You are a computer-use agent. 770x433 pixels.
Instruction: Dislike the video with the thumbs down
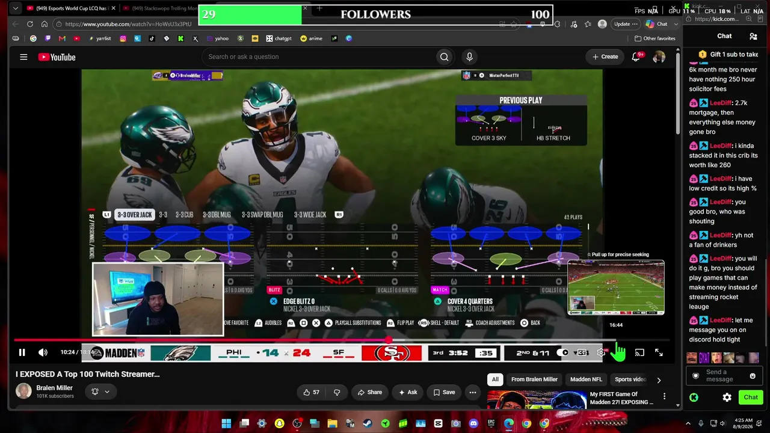tap(337, 392)
